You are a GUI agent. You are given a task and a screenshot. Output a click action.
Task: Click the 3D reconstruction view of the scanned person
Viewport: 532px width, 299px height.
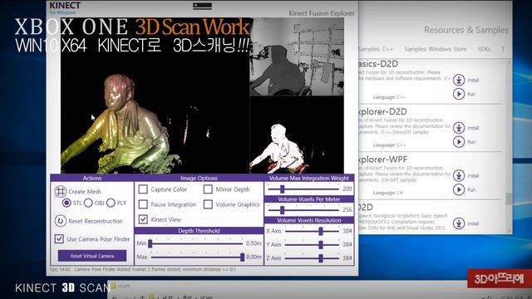(155, 96)
